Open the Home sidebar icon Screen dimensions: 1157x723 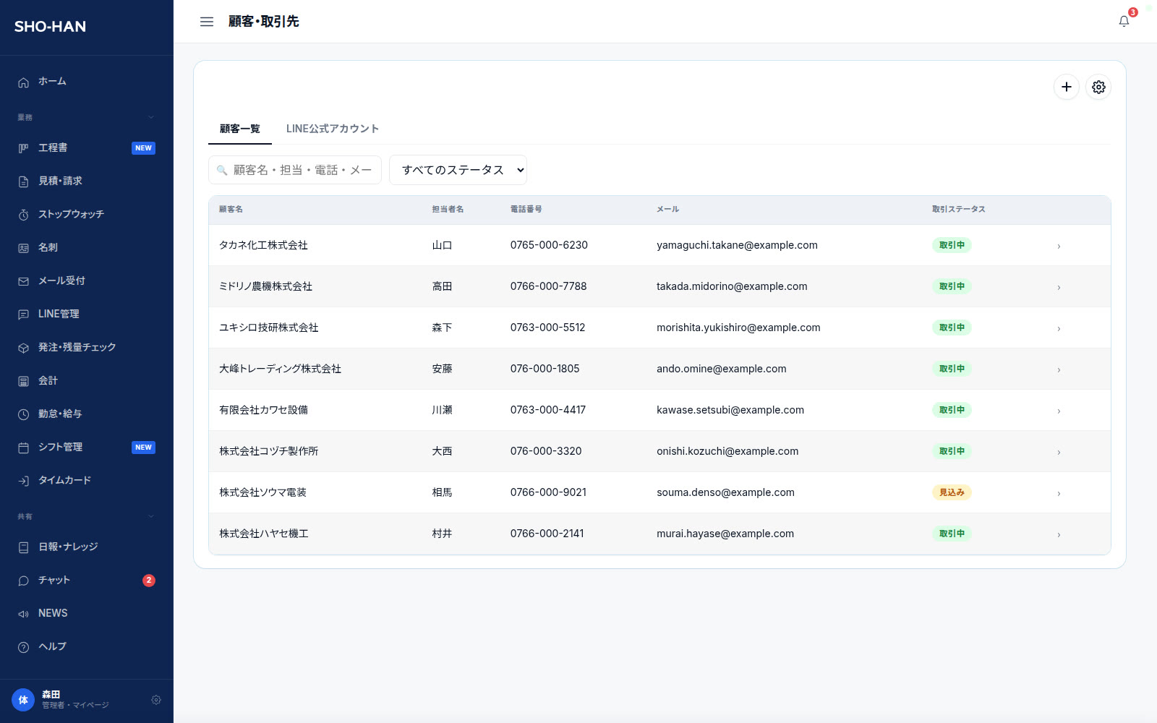point(23,82)
